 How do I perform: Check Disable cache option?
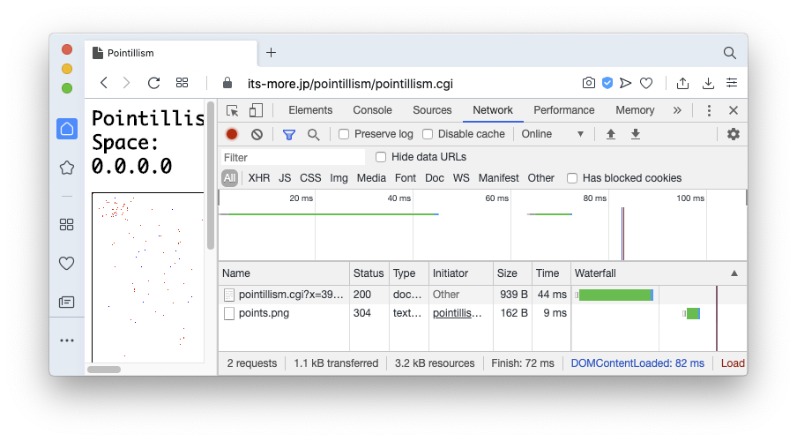[428, 134]
